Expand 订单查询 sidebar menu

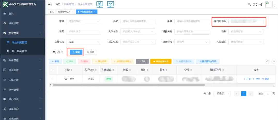23,109
